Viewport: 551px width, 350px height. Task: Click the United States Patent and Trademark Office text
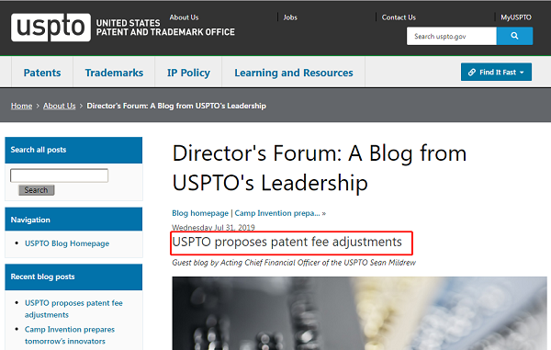coord(165,28)
